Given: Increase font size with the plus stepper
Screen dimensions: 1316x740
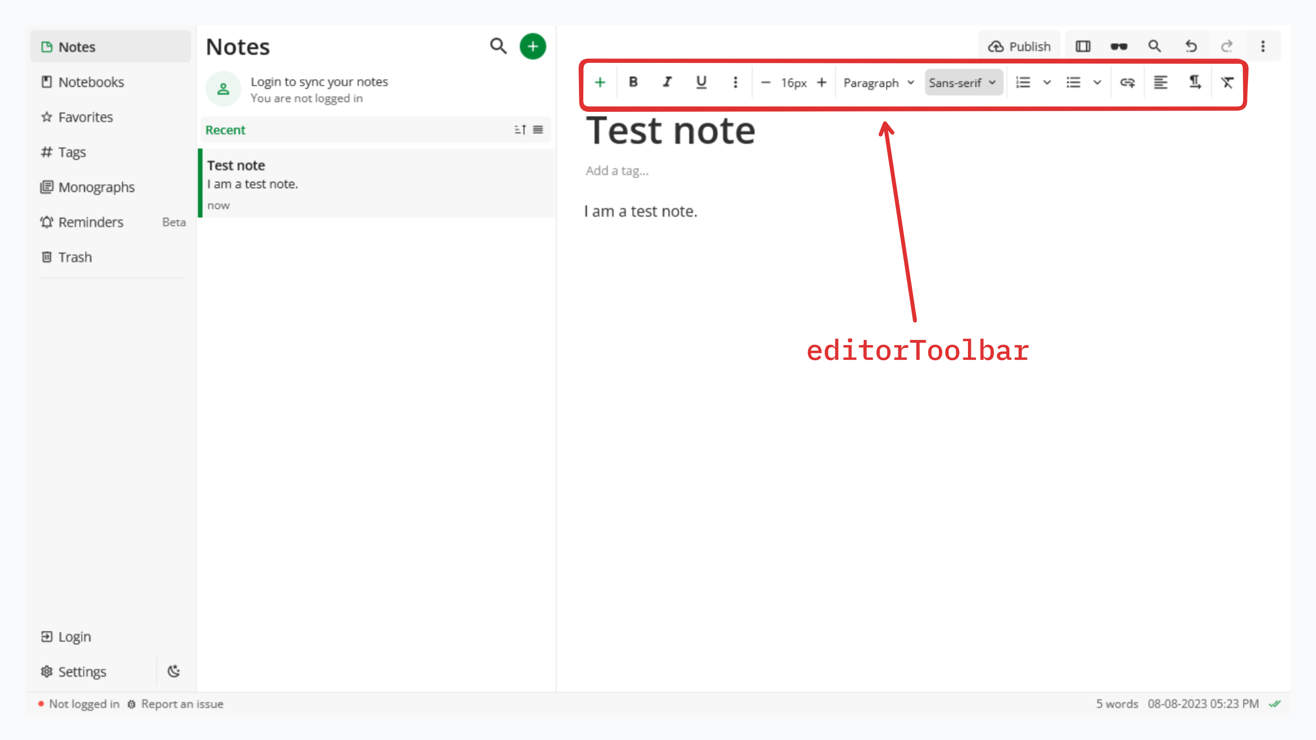Looking at the screenshot, I should [821, 82].
